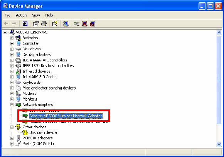Click the Disable device toolbar icon
Screen dimensions: 224x157
tap(93, 23)
